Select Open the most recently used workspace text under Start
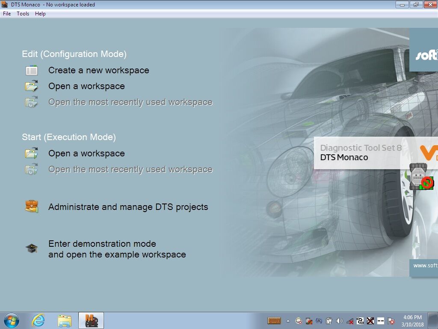 (130, 169)
